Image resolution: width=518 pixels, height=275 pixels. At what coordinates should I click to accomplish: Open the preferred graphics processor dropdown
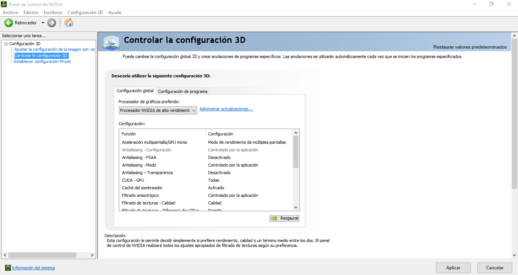(x=158, y=110)
